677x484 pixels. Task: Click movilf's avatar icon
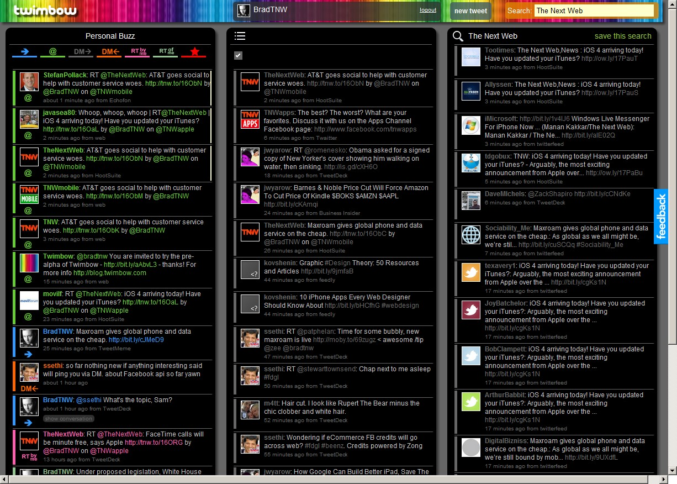[29, 301]
